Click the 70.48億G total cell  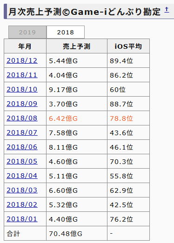point(77,233)
